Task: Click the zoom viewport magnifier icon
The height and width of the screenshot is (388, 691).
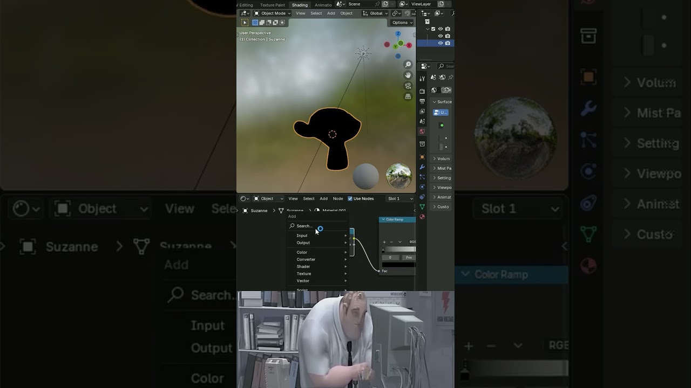Action: pos(408,65)
